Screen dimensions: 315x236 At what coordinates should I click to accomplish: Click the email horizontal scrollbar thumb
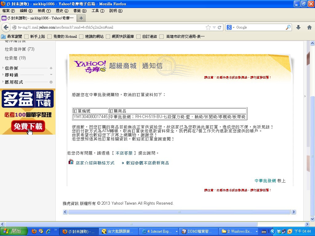(179, 212)
